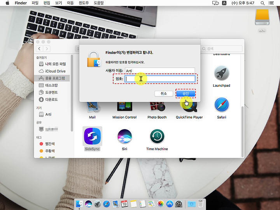
Task: Open Downloads folder in the Dock
Action: click(191, 204)
